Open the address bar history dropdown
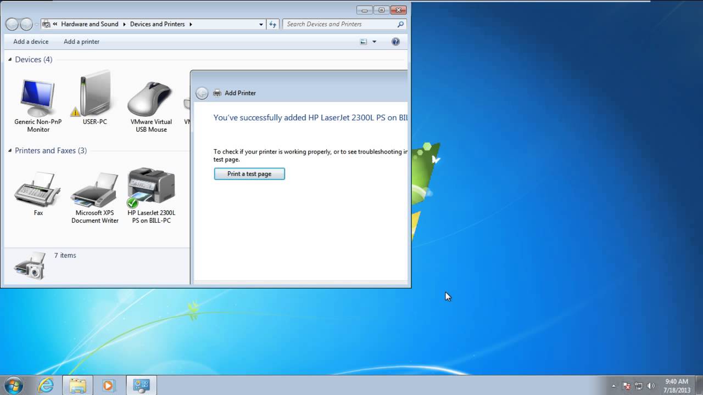The width and height of the screenshot is (703, 395). click(261, 24)
